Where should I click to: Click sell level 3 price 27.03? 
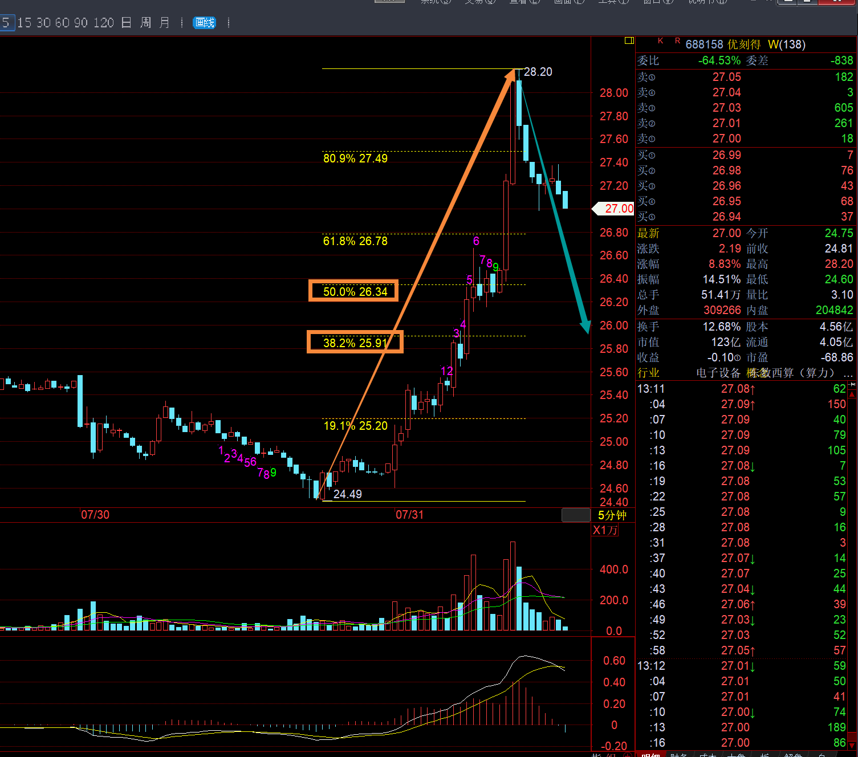tap(727, 108)
